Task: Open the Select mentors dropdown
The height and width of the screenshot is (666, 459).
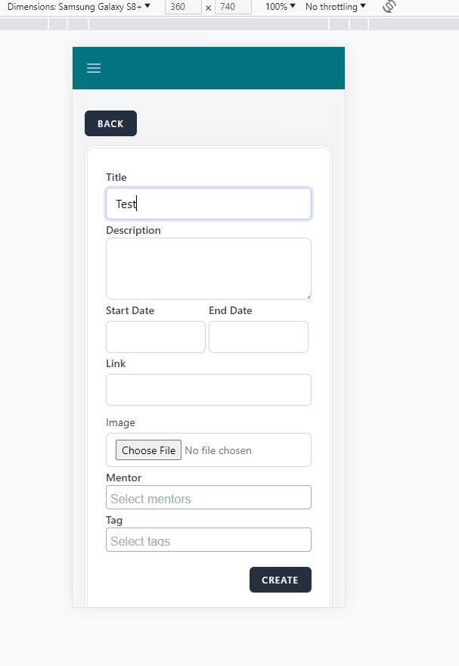Action: [209, 498]
